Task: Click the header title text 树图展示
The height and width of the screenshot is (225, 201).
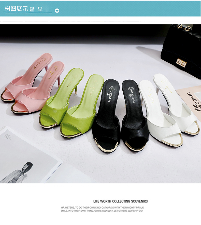Action: pyautogui.click(x=16, y=9)
